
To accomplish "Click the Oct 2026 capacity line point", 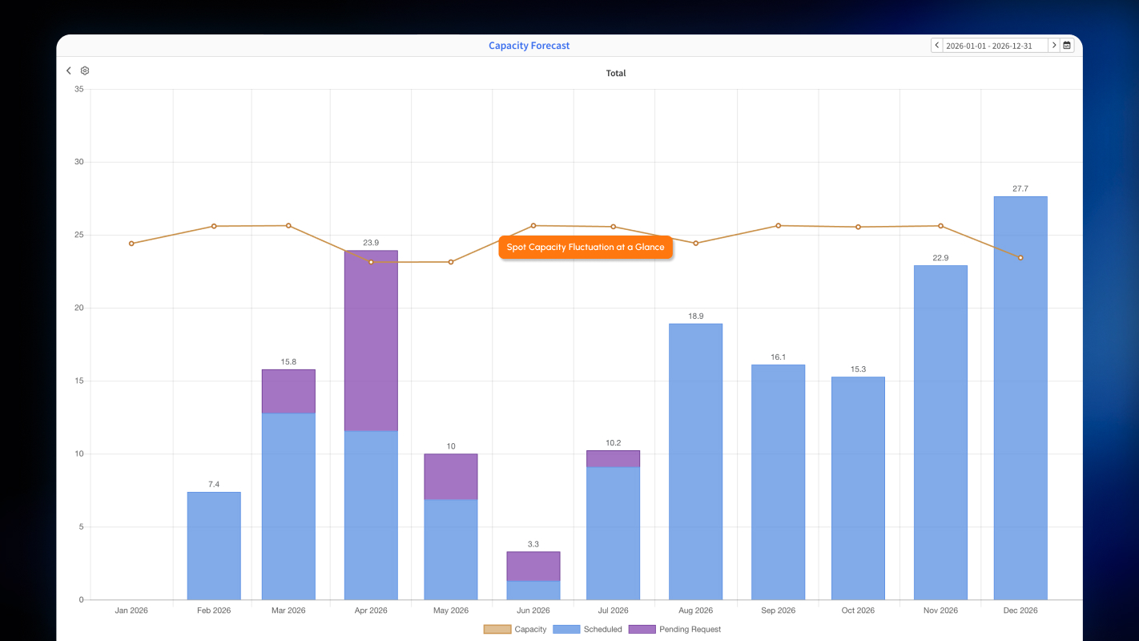I will [858, 227].
